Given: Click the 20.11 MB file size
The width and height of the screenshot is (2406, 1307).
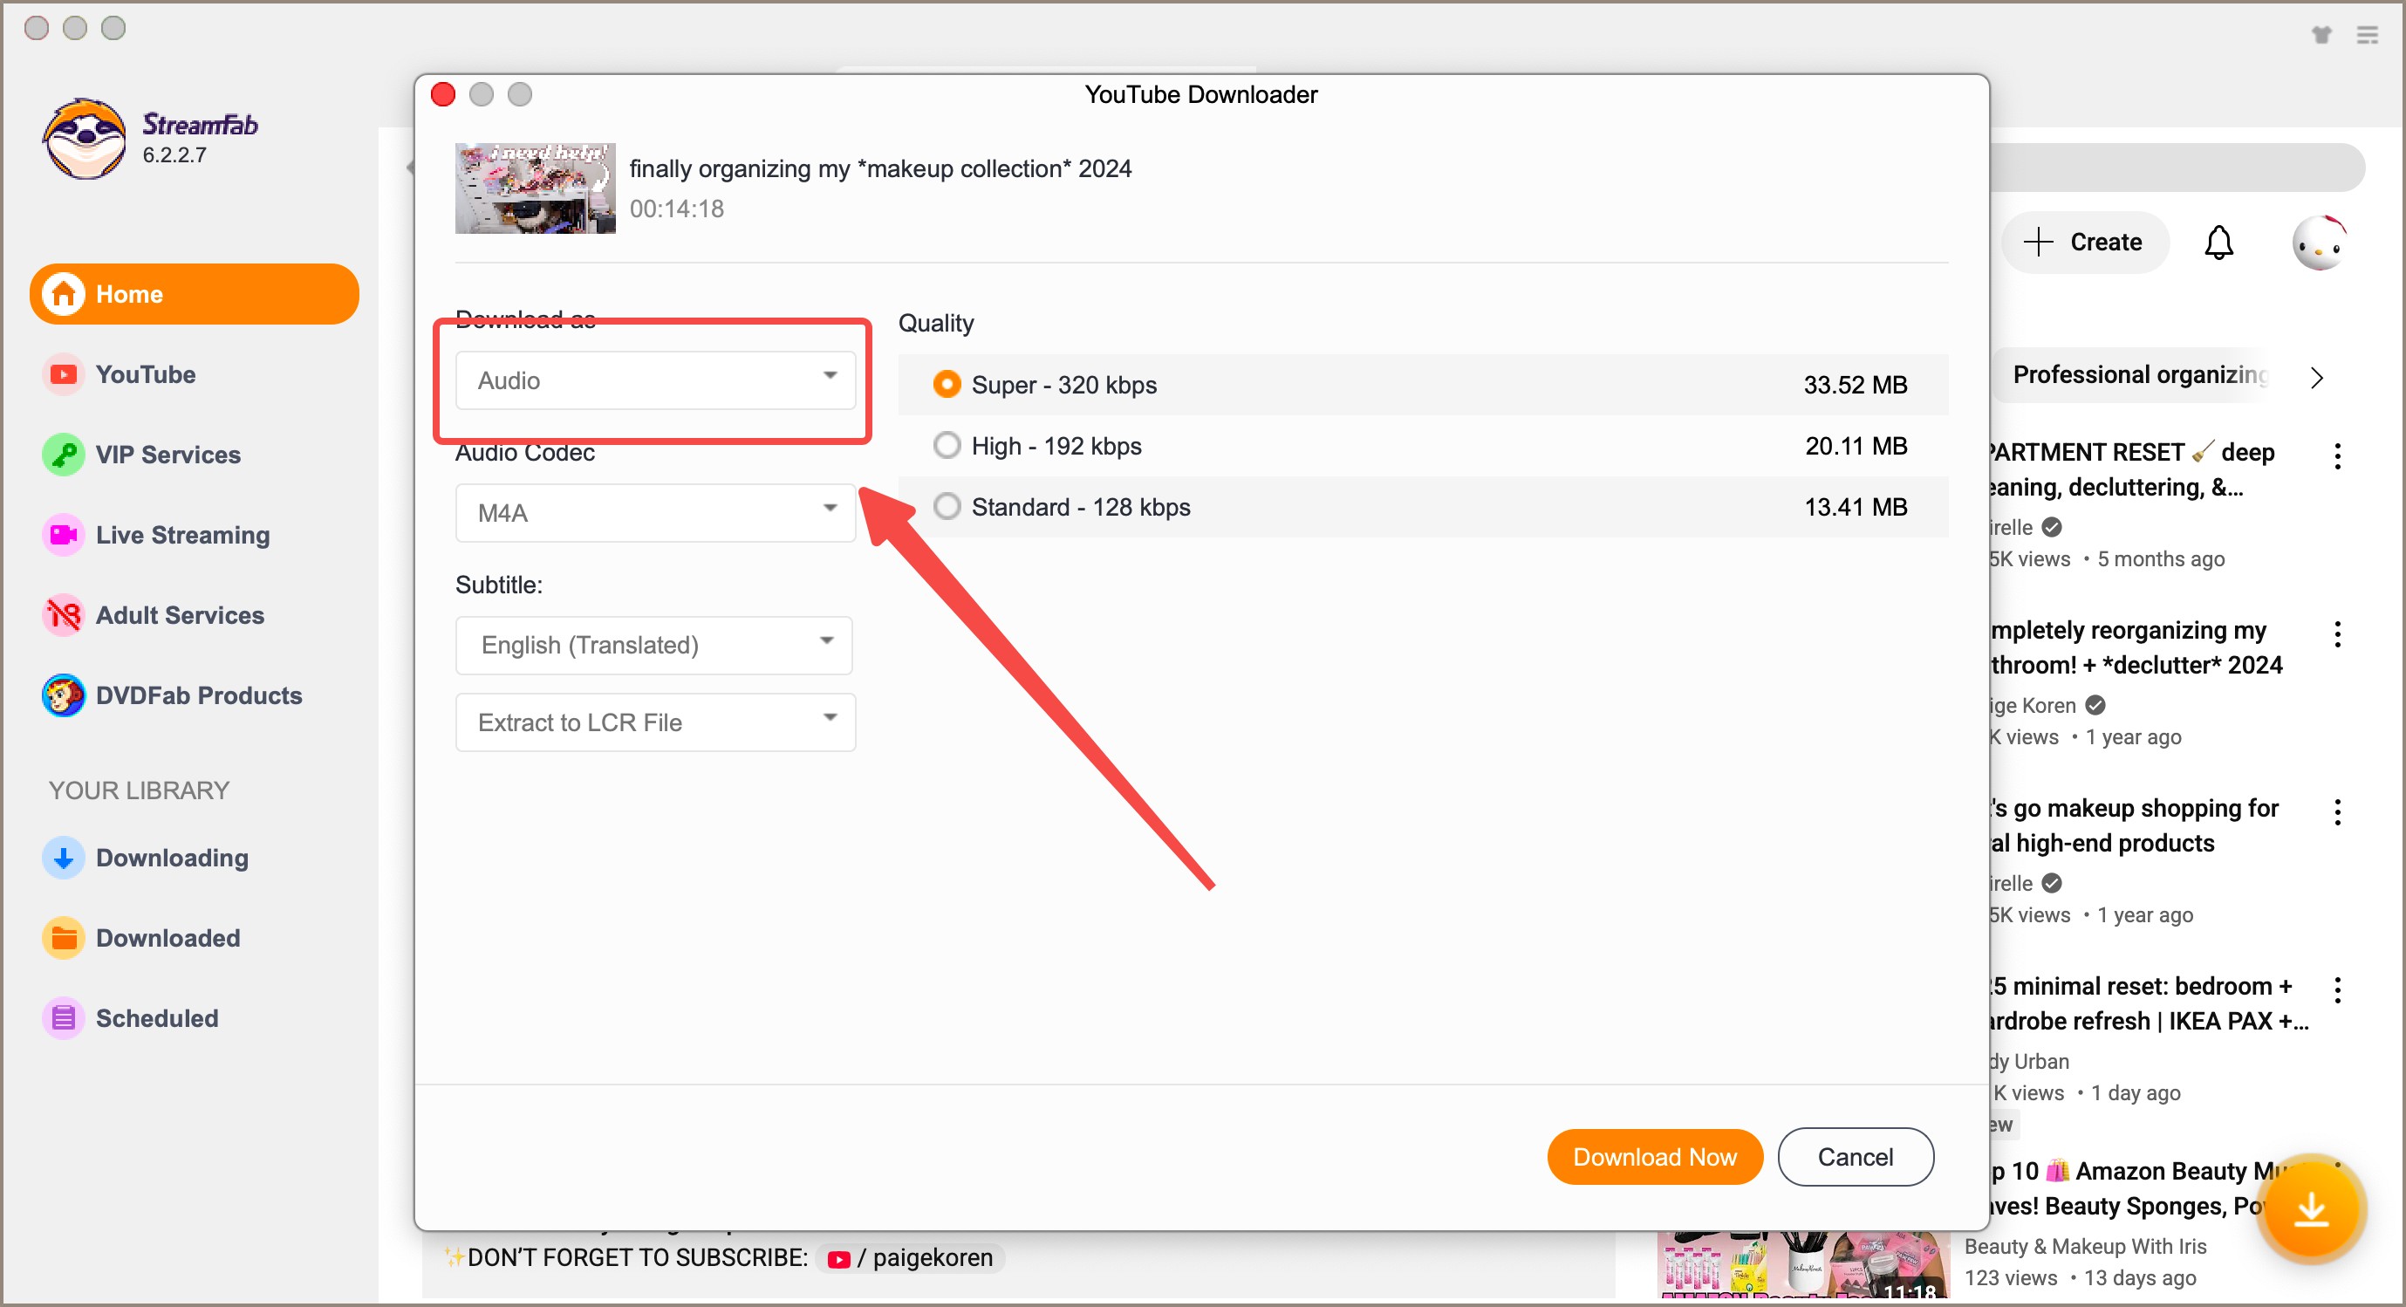Looking at the screenshot, I should [1856, 447].
